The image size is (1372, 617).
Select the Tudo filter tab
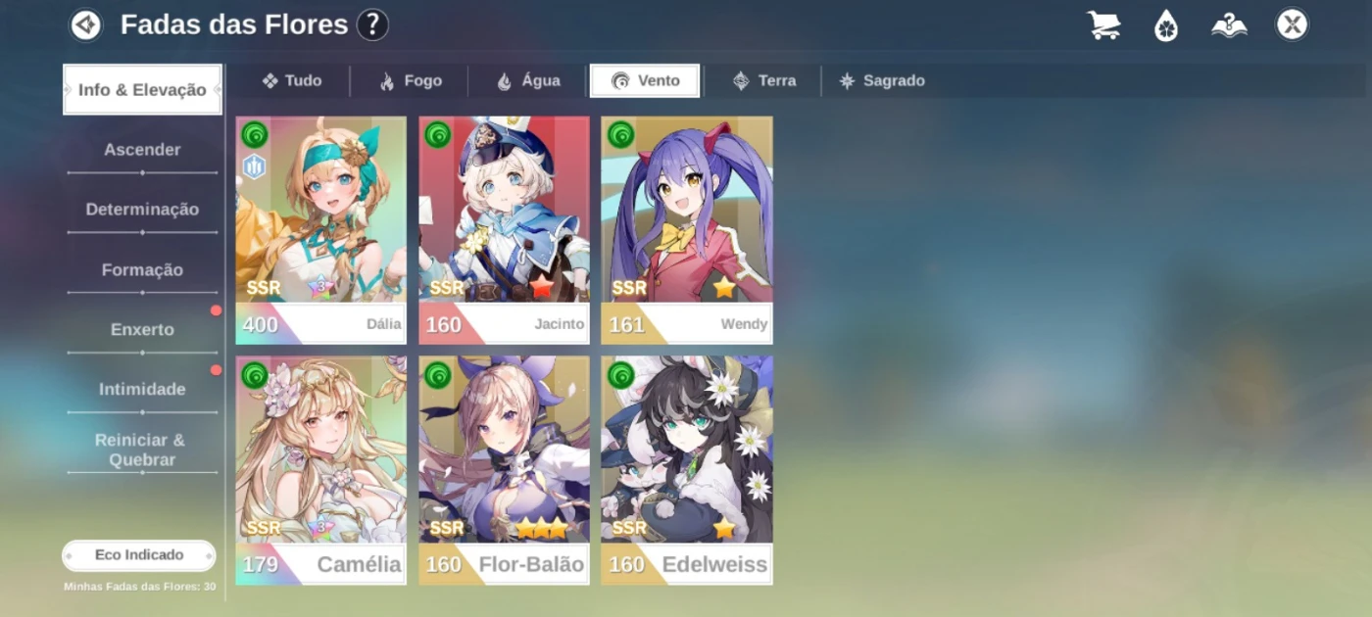(x=292, y=81)
